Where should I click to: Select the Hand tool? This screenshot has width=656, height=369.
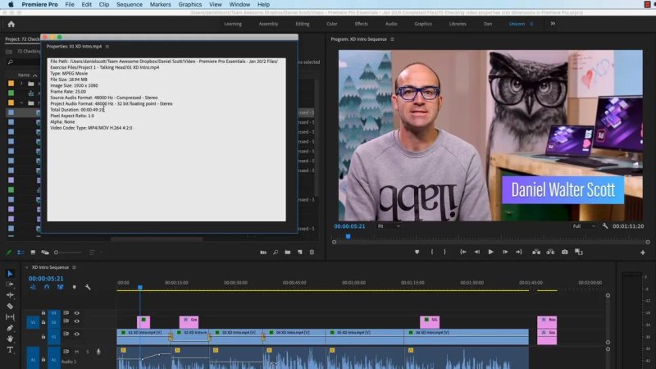click(x=10, y=339)
